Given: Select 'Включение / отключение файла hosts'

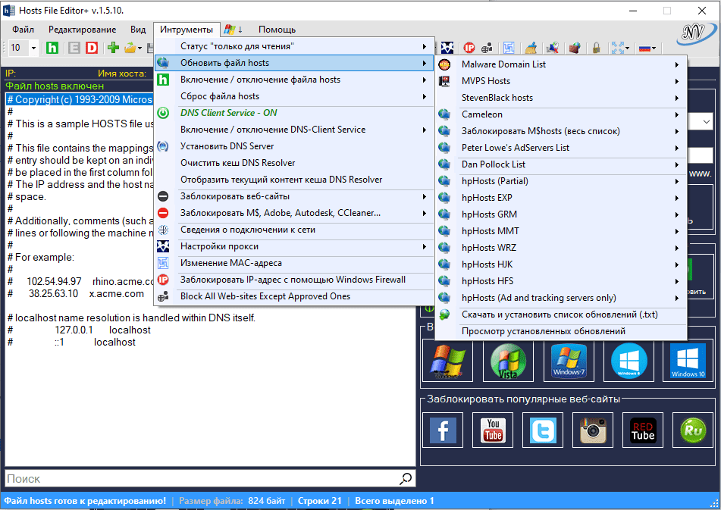Looking at the screenshot, I should click(x=294, y=80).
